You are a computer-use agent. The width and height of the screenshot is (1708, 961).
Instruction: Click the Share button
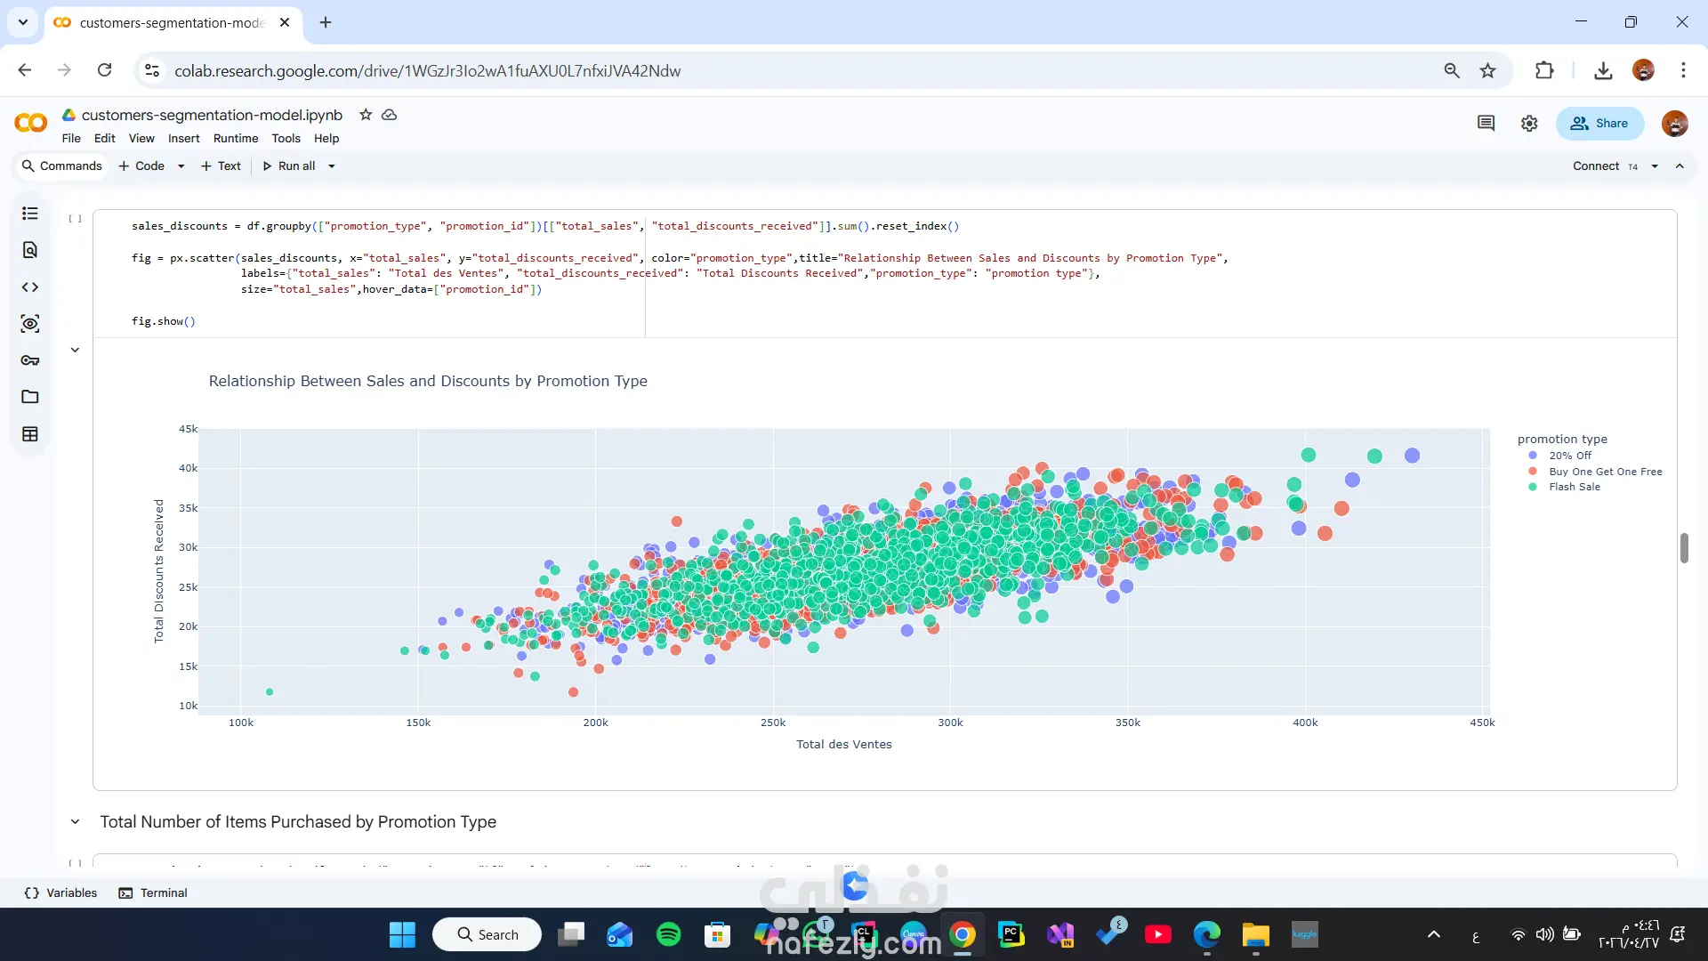click(1599, 124)
